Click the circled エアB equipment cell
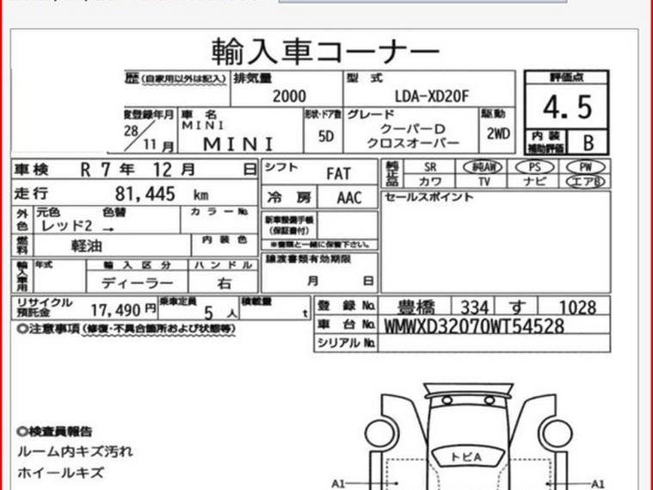Image resolution: width=653 pixels, height=490 pixels. click(585, 182)
